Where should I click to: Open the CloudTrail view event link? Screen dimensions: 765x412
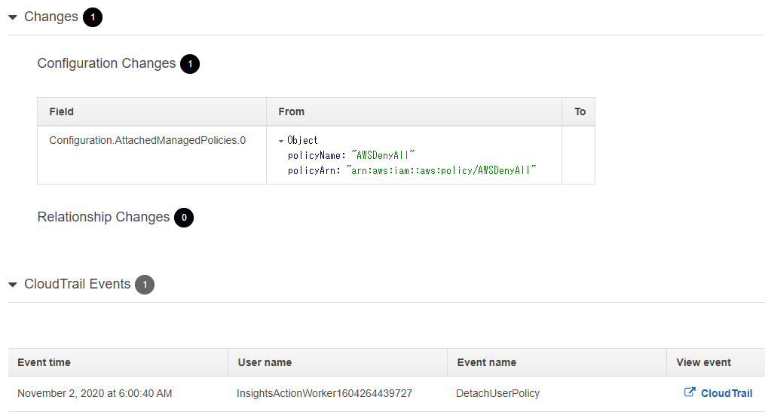[x=726, y=393]
